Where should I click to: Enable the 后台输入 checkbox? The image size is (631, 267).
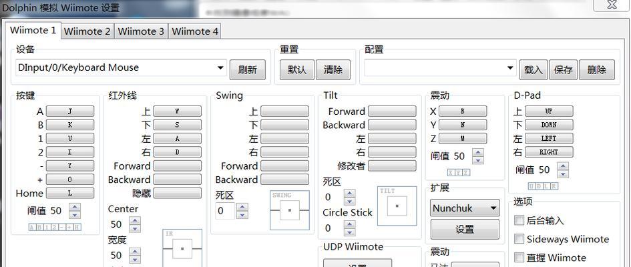click(x=519, y=220)
